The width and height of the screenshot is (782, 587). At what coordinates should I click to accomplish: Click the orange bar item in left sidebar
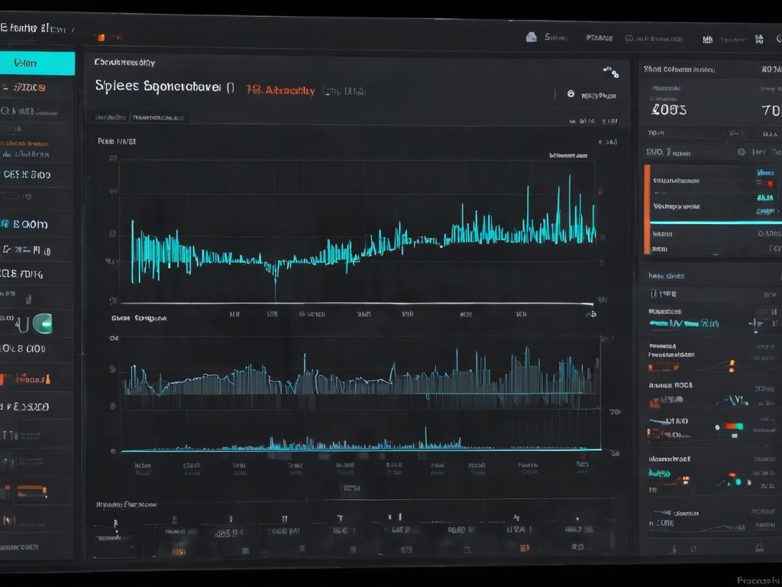[31, 491]
